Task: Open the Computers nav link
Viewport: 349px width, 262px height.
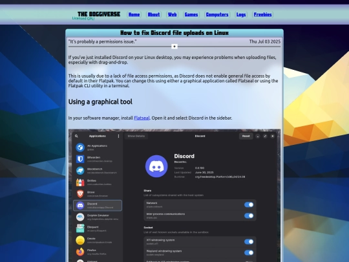Action: [217, 14]
